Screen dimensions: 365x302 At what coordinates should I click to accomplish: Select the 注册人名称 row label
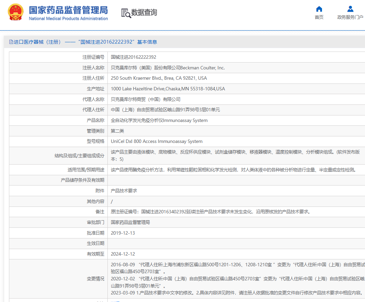(x=93, y=68)
